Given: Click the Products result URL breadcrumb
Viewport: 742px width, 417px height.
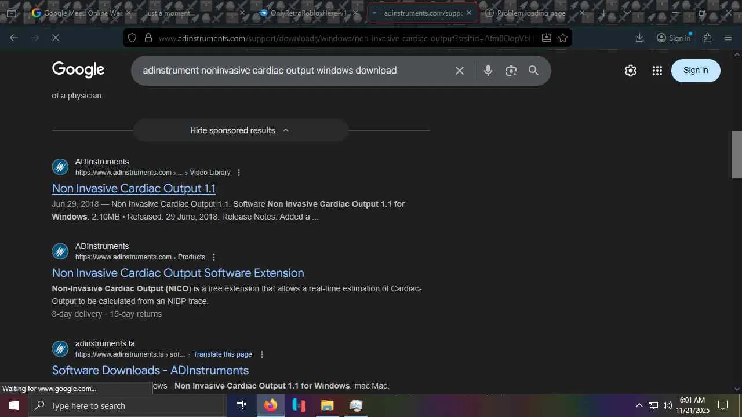Looking at the screenshot, I should (140, 257).
